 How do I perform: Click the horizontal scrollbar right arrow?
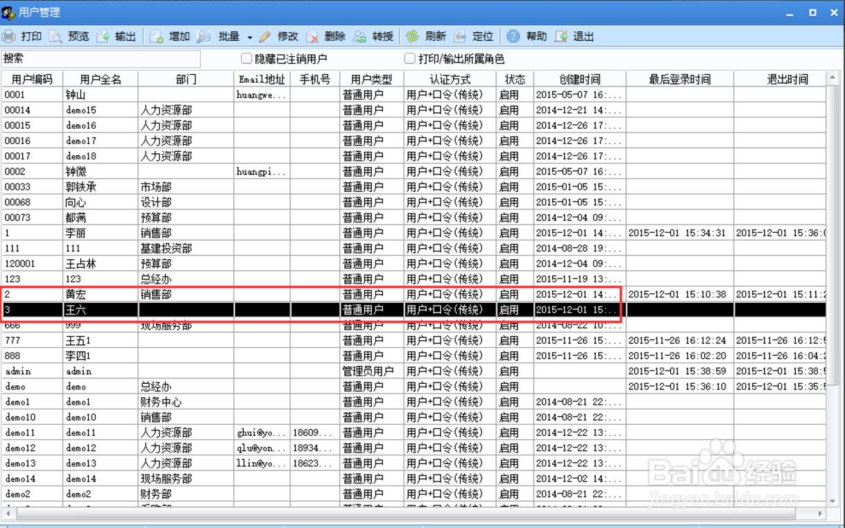(x=821, y=513)
